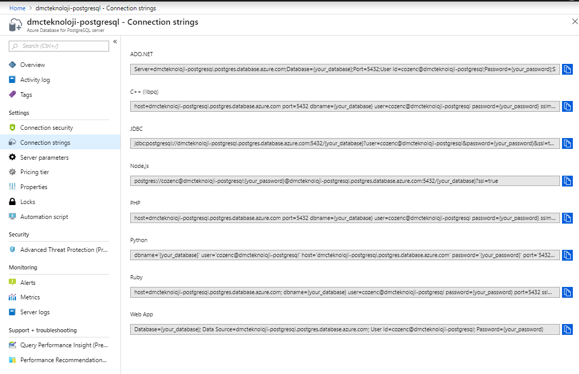
Task: Copy the JDBC connection string
Action: 567,144
